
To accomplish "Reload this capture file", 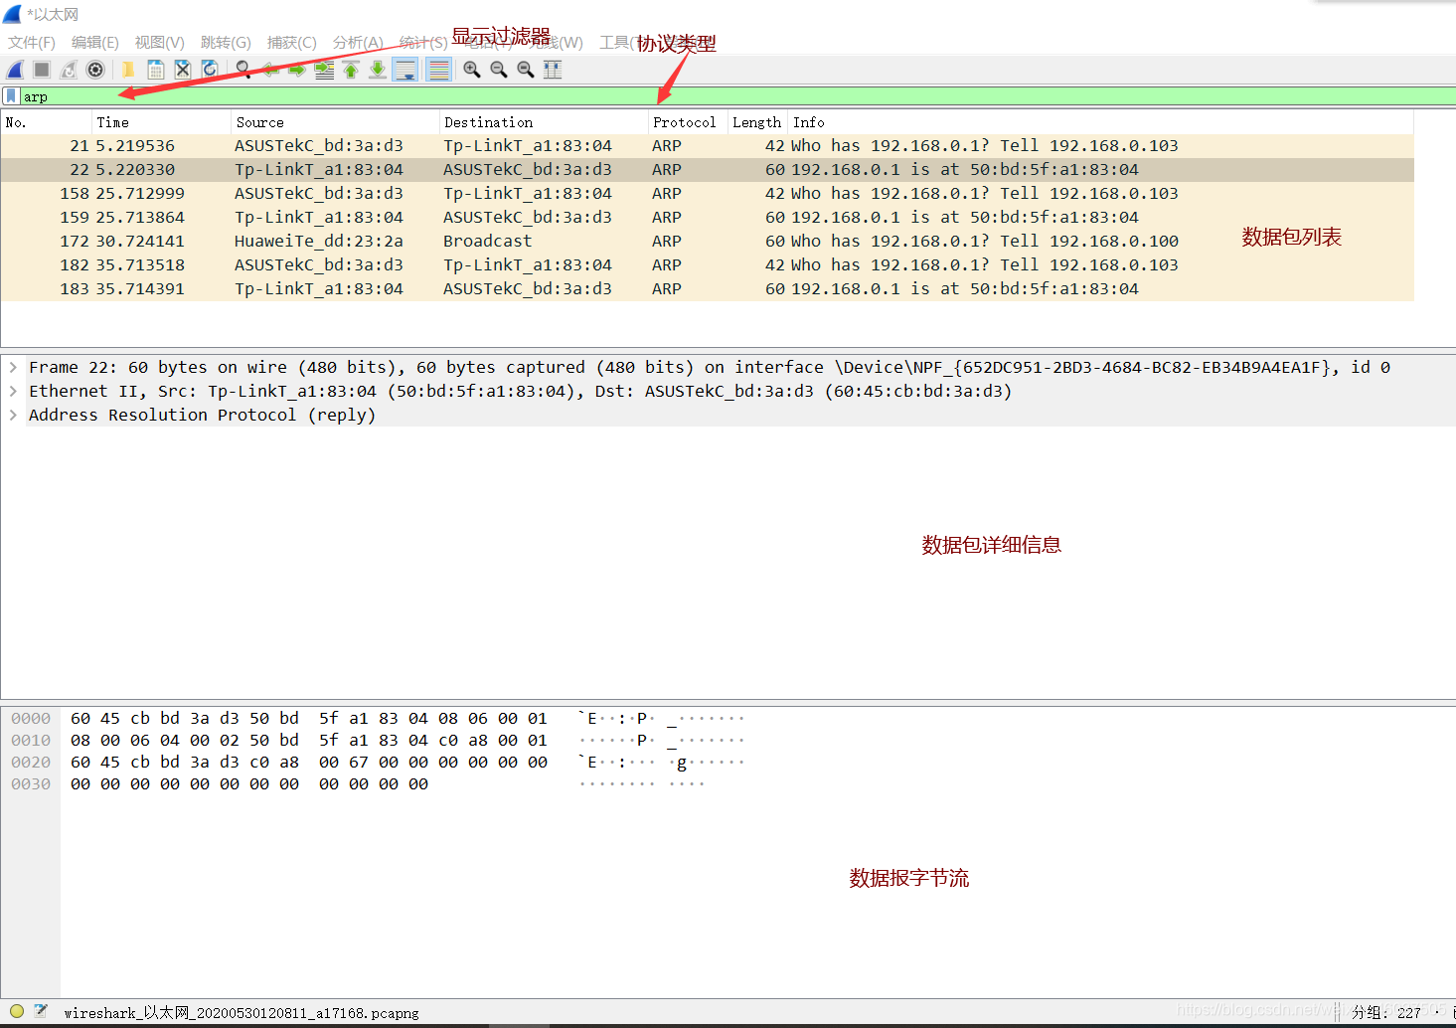I will coord(210,70).
